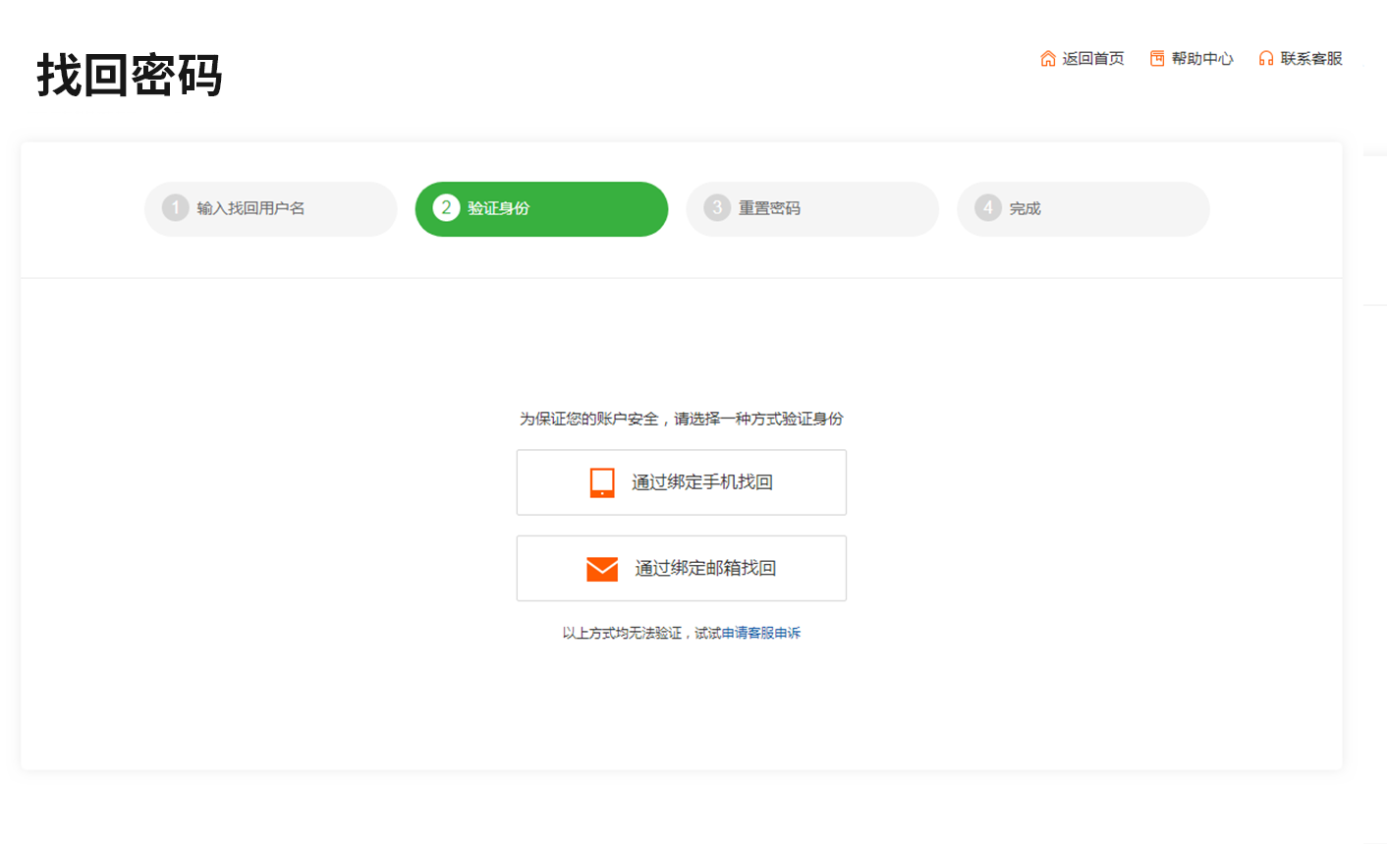Choose 通过绑定手机找回 verification option

click(x=701, y=482)
